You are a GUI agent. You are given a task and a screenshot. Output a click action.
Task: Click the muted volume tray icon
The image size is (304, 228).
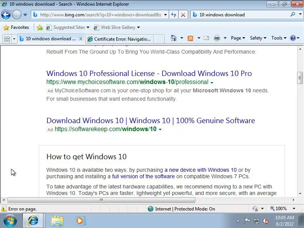(266, 221)
